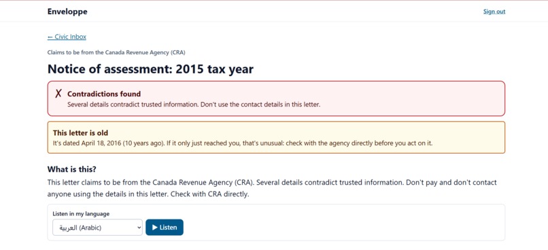Click the 'Contradictions found' alert title
Screen dimensions: 548x250
coord(104,94)
